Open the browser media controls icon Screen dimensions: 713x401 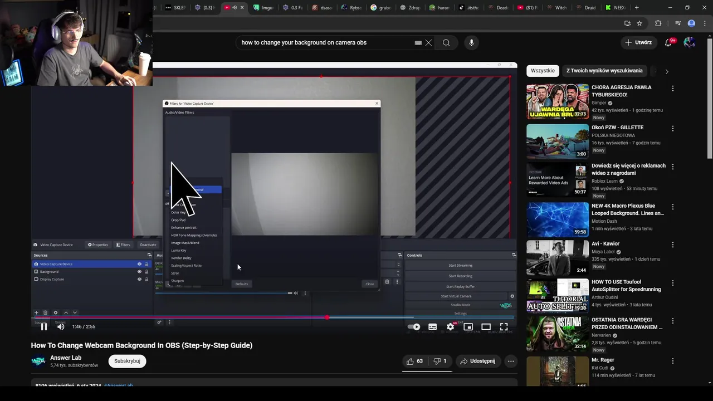[x=678, y=23]
